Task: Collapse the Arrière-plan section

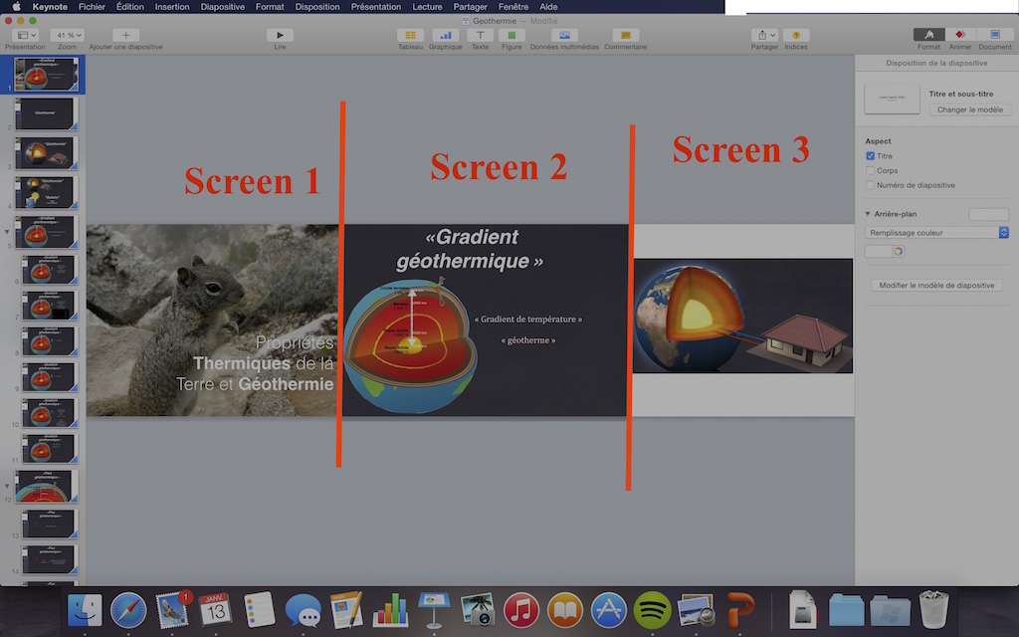Action: (x=867, y=213)
